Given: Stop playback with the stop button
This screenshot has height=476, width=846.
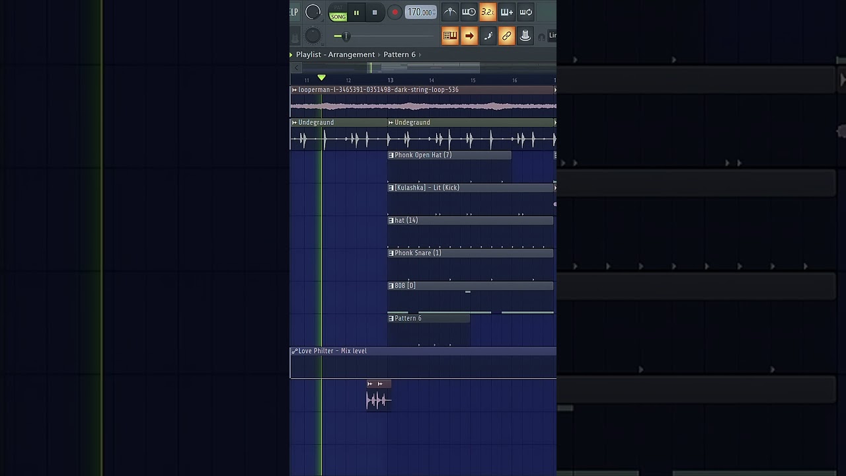Looking at the screenshot, I should click(x=375, y=13).
